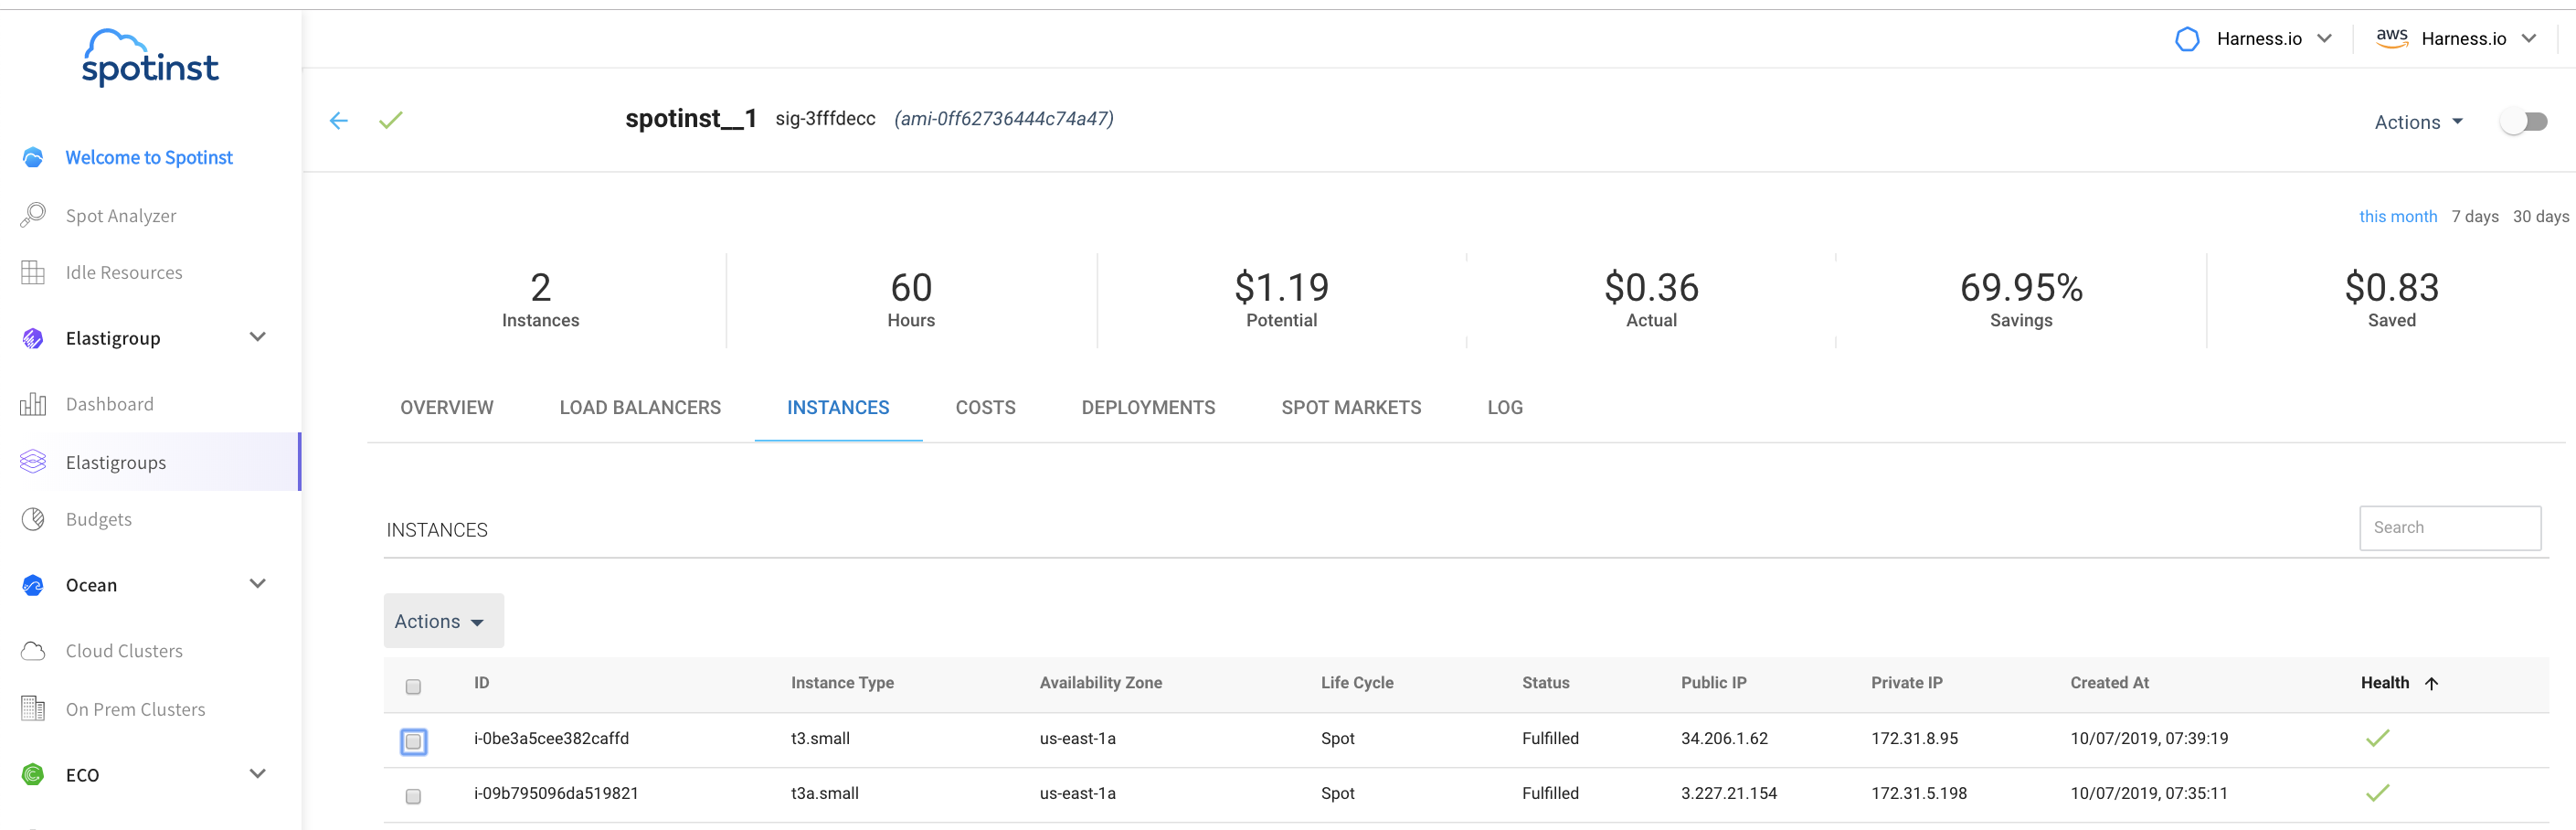
Task: Click the Budgets pie chart icon
Action: (x=33, y=519)
